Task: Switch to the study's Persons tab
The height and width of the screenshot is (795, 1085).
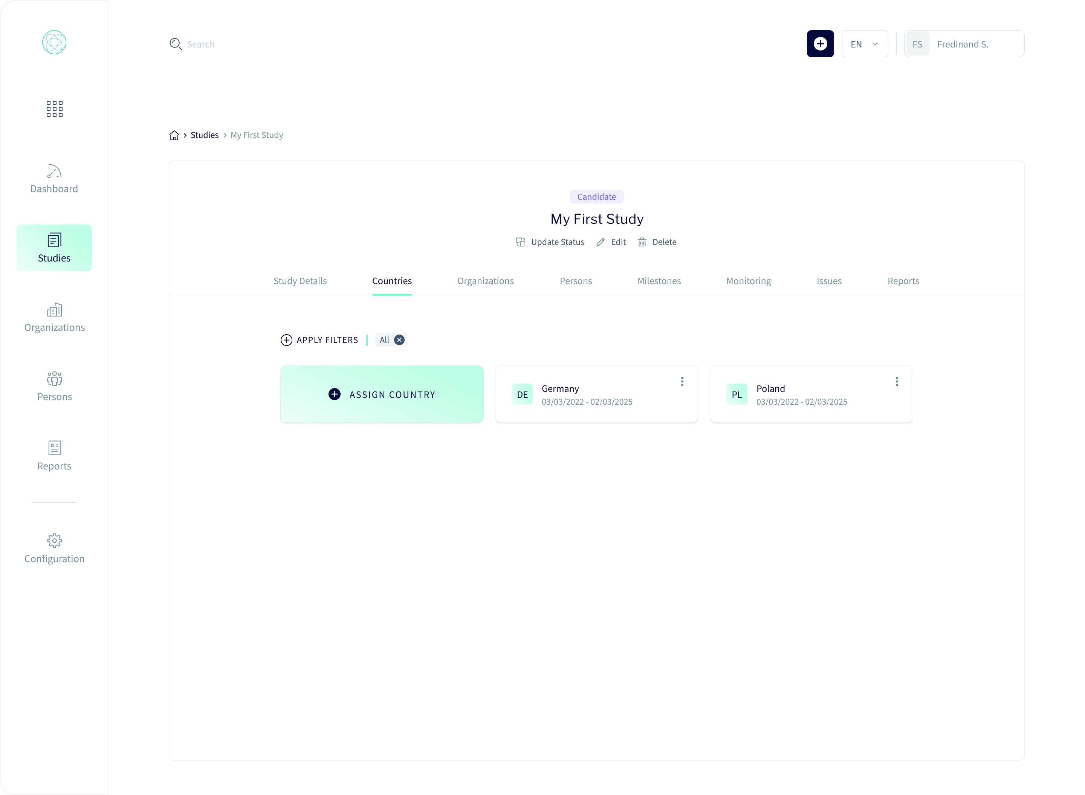Action: point(575,281)
